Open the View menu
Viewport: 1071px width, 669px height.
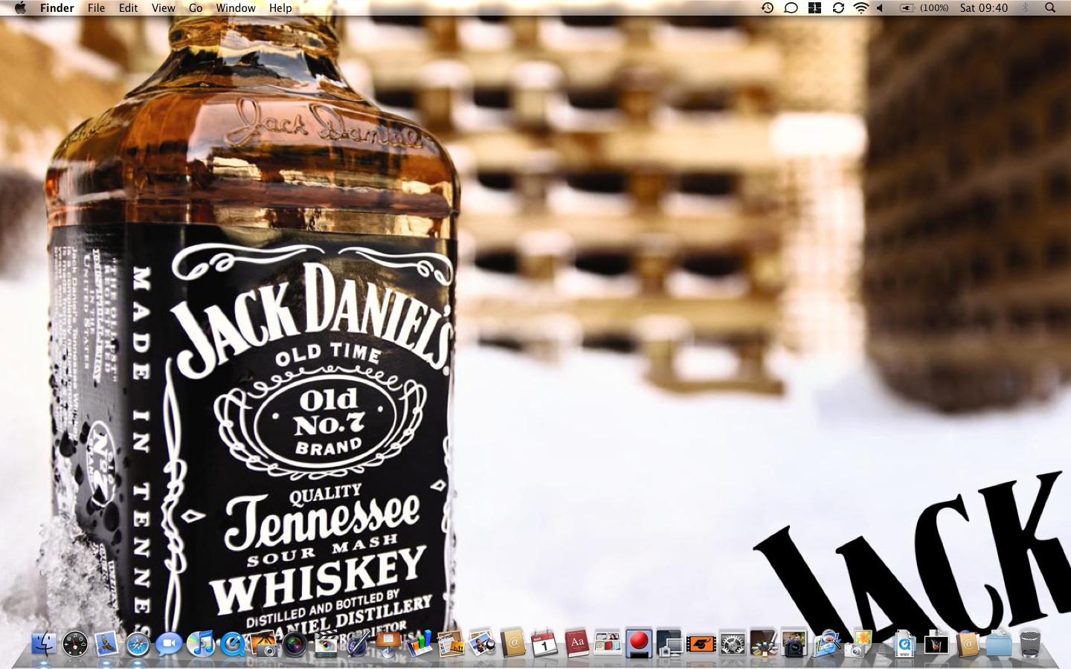pyautogui.click(x=163, y=8)
